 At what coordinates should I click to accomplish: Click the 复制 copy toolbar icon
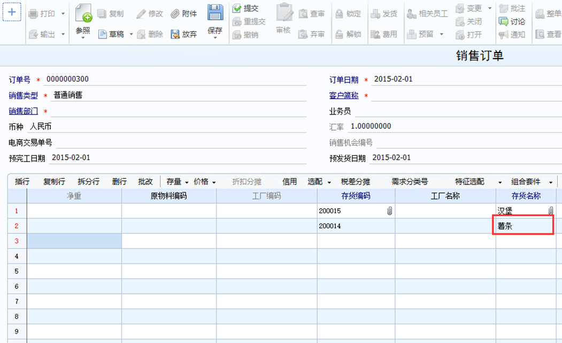click(102, 13)
